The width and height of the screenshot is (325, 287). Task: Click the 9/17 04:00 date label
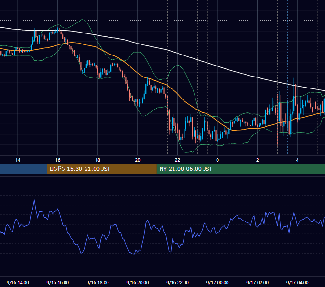[x=297, y=282]
